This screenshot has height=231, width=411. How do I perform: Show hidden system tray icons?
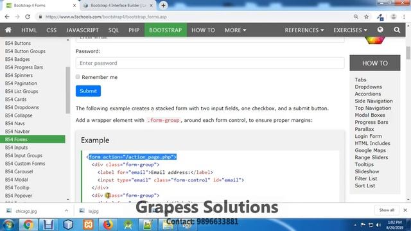coord(355,225)
